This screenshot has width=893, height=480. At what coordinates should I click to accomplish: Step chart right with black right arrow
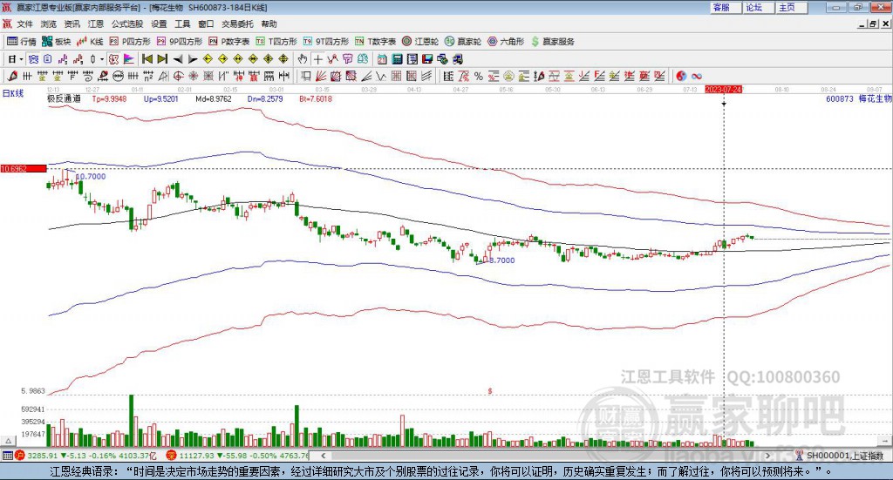coord(193,59)
